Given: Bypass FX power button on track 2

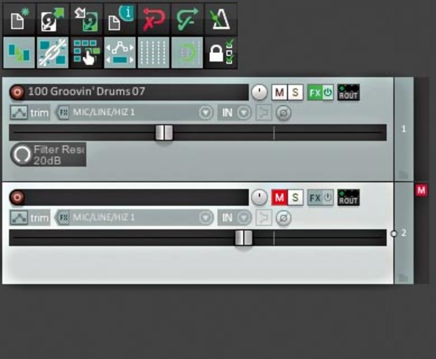Looking at the screenshot, I should click(x=328, y=198).
